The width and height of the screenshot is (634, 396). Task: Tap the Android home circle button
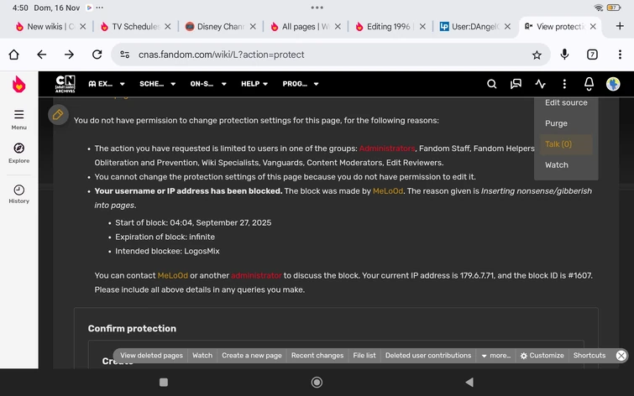pos(317,383)
